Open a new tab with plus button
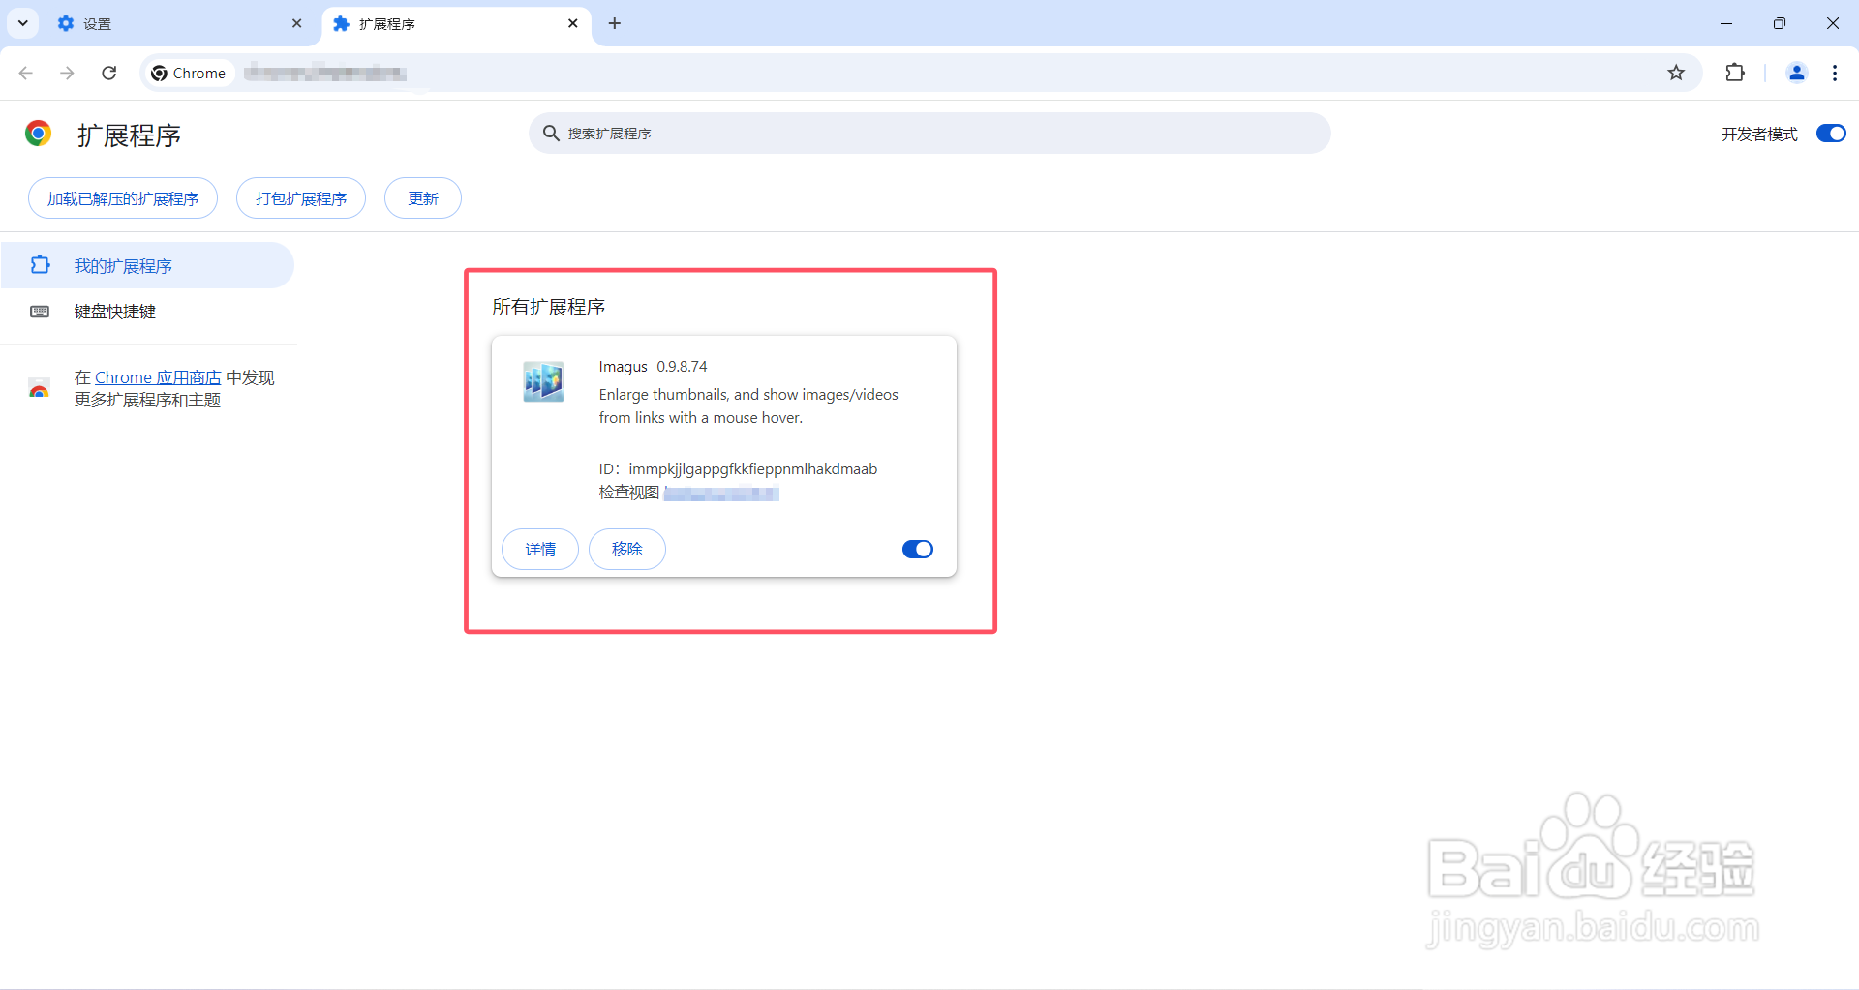This screenshot has height=990, width=1859. click(x=615, y=23)
